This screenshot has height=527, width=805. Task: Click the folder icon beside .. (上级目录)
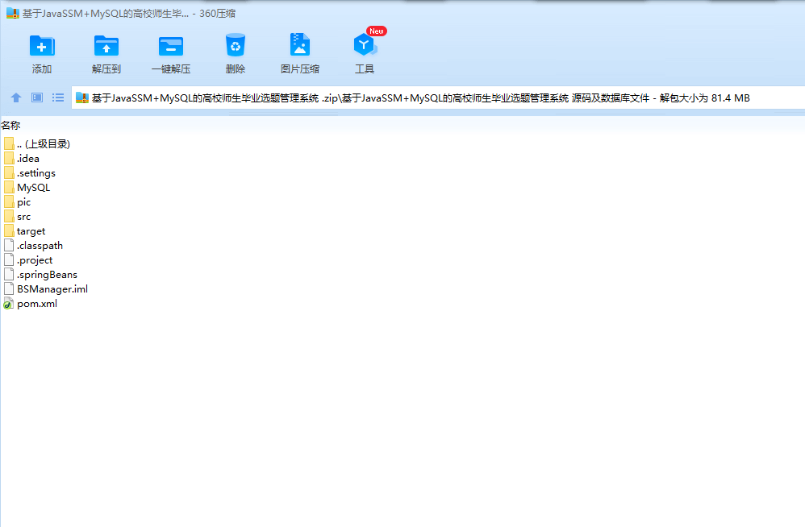[x=9, y=143]
